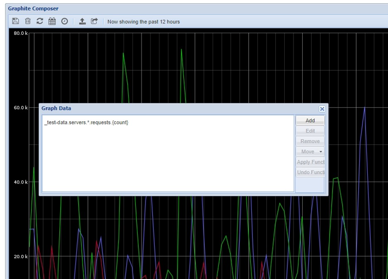Click the share graph arrow icon
This screenshot has width=388, height=279.
click(x=95, y=21)
